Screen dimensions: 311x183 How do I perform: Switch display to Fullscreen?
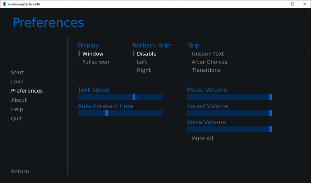[96, 62]
